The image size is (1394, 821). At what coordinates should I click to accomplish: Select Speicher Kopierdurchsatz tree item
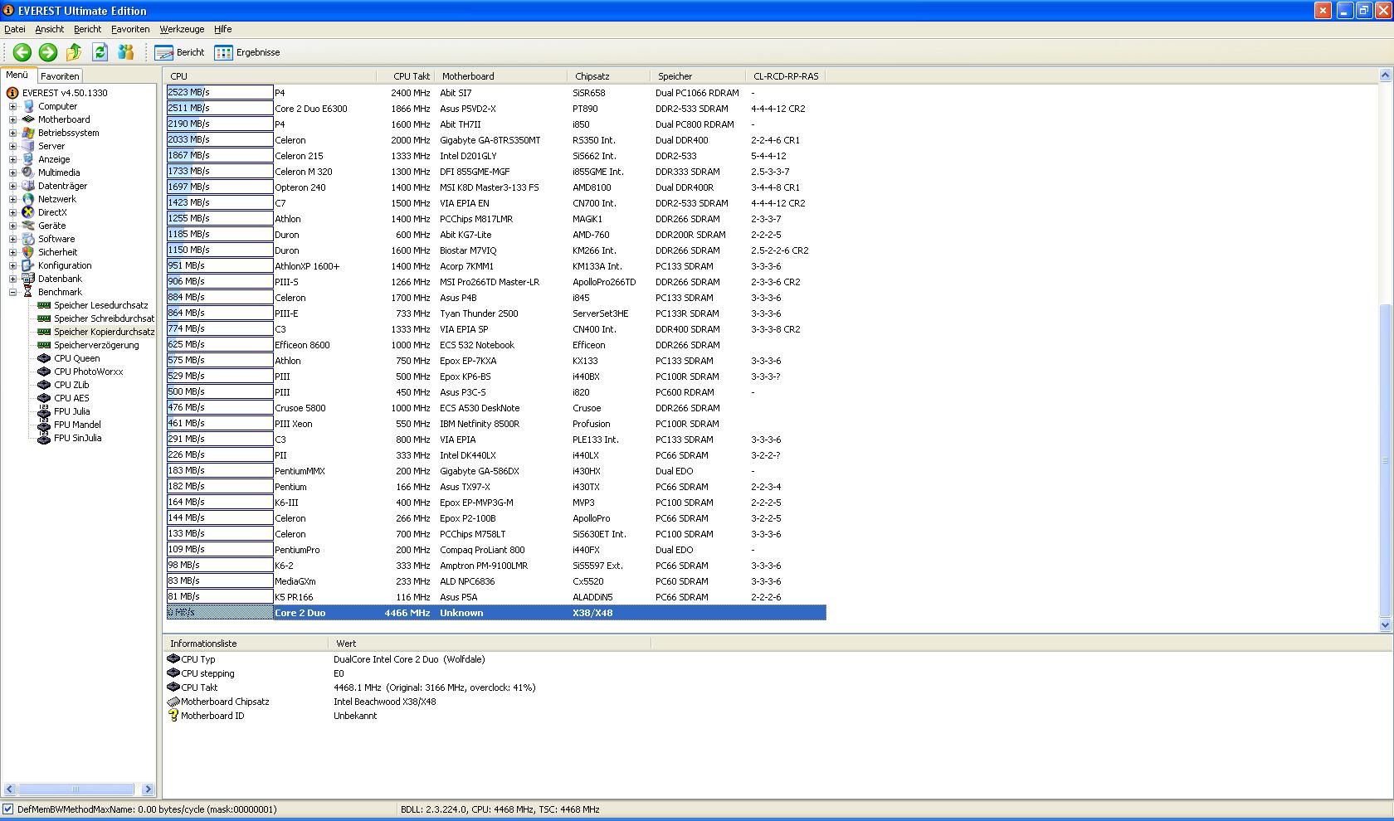[103, 332]
